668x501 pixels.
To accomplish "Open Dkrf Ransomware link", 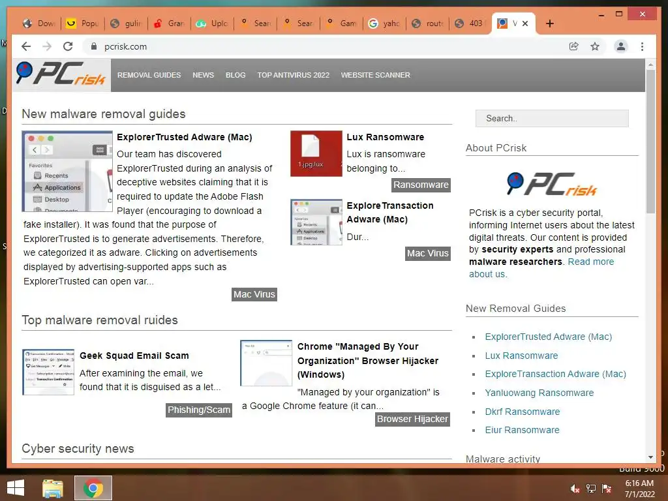I will click(523, 412).
